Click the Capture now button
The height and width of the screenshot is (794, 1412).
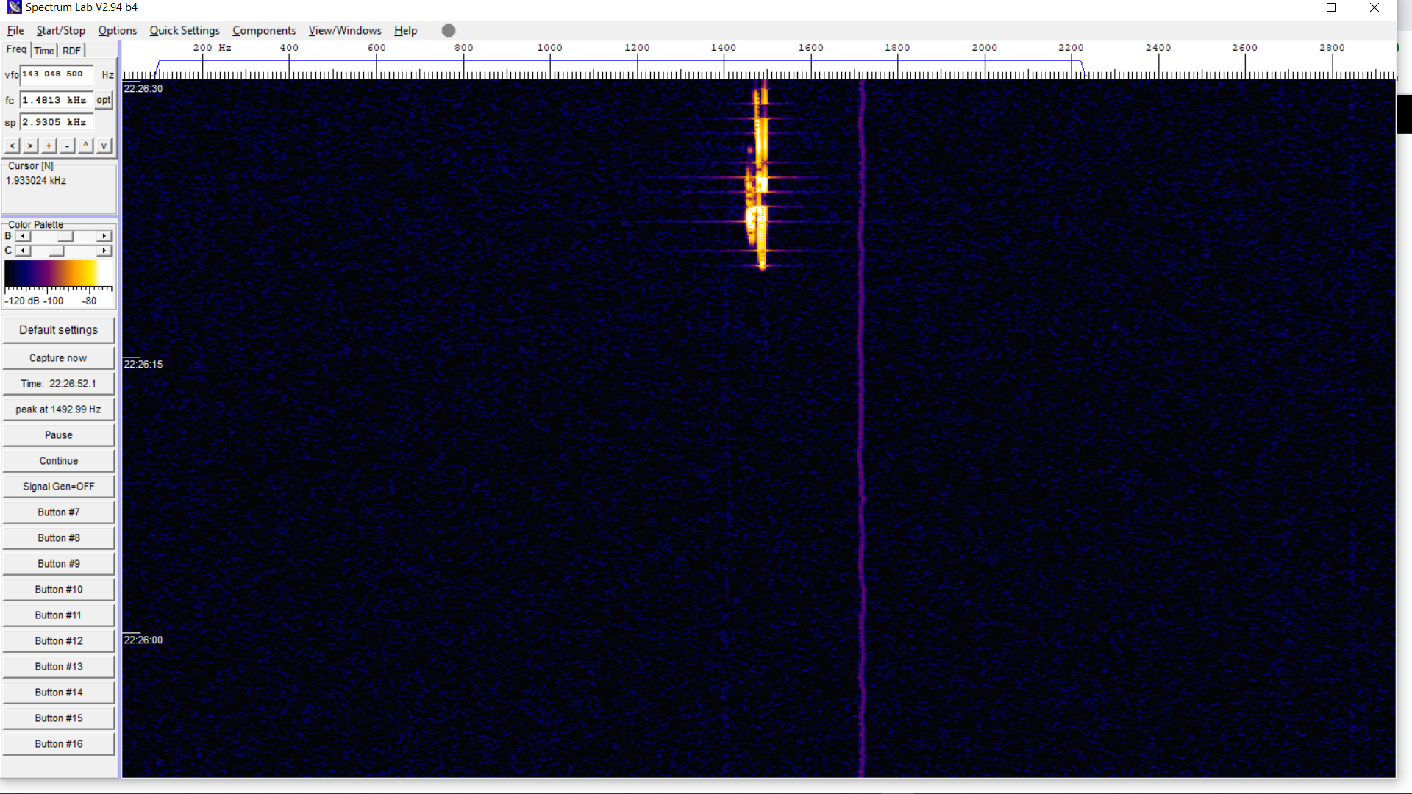[x=58, y=358]
